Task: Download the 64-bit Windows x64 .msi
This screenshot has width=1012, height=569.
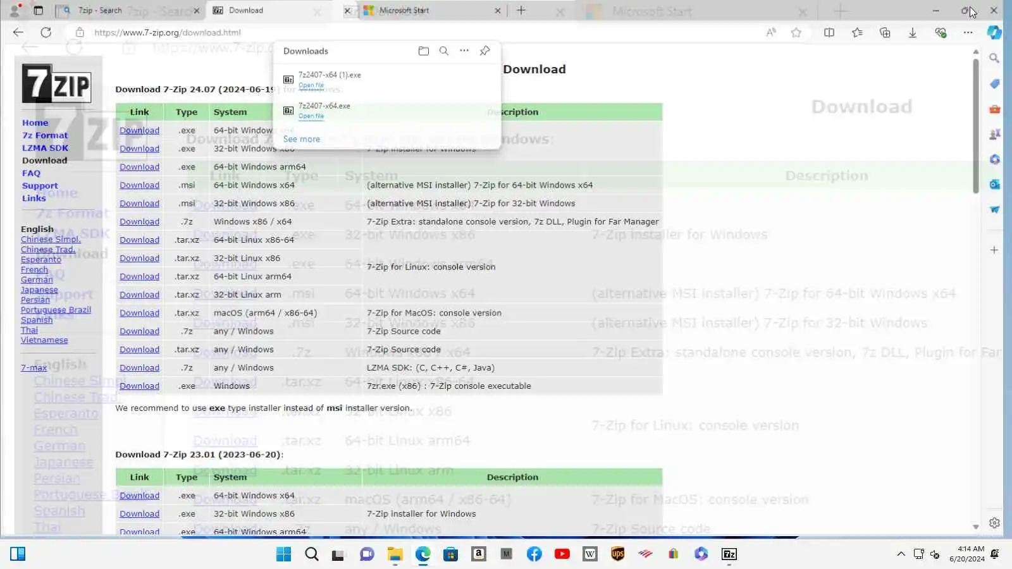Action: click(139, 185)
